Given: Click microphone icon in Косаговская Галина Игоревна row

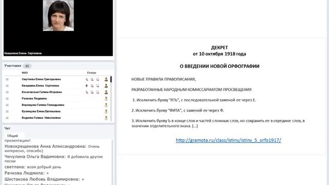Looking at the screenshot, I should click(87, 92).
